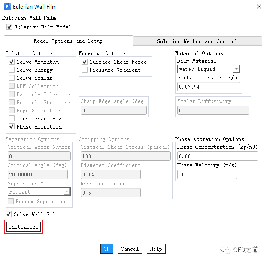Toggle Phase Accretion checkbox
266x261 pixels.
click(12, 127)
